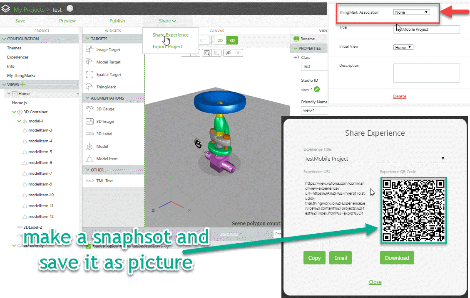Image resolution: width=470 pixels, height=298 pixels.
Task: Click the 3DLabel-2 icon in the tree
Action: pyautogui.click(x=20, y=227)
